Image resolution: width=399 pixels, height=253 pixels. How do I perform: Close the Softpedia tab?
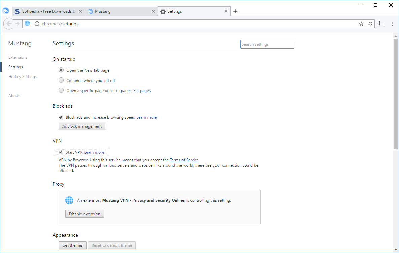point(80,11)
